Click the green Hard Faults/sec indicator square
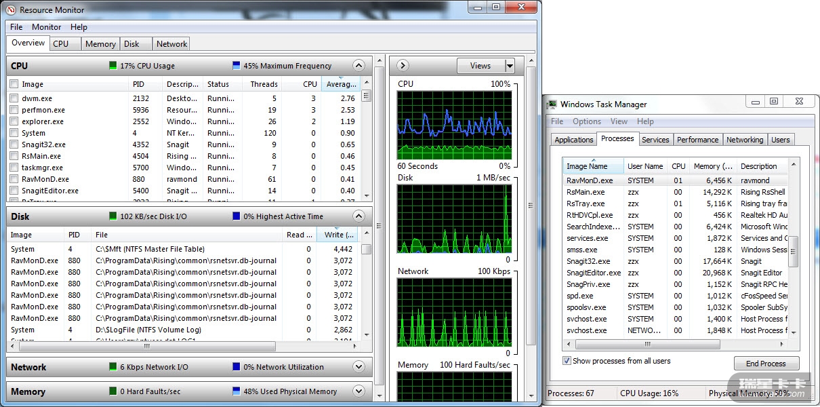Viewport: 820px width, 407px height. pyautogui.click(x=113, y=391)
